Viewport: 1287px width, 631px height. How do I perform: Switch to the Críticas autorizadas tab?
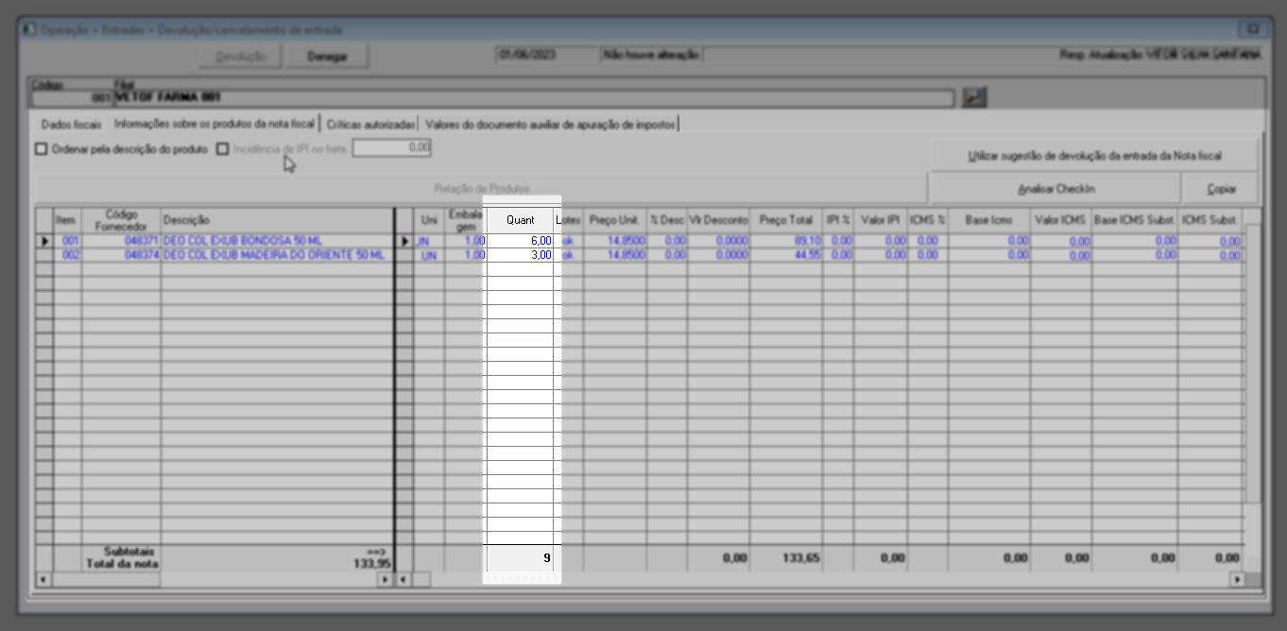coord(370,124)
